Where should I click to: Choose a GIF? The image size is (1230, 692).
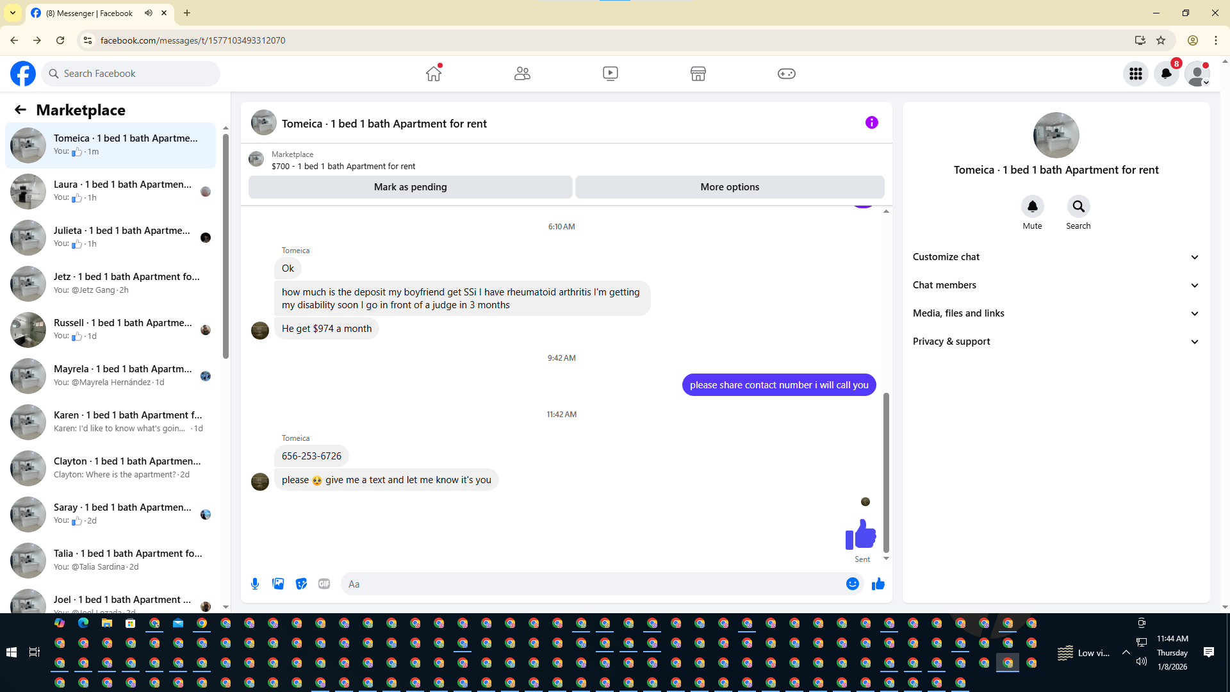(324, 584)
